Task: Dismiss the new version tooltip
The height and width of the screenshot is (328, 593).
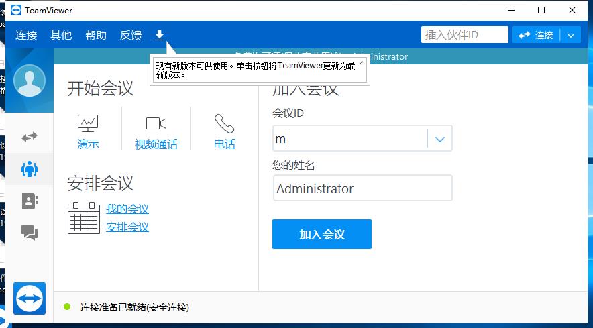Action: click(x=361, y=63)
